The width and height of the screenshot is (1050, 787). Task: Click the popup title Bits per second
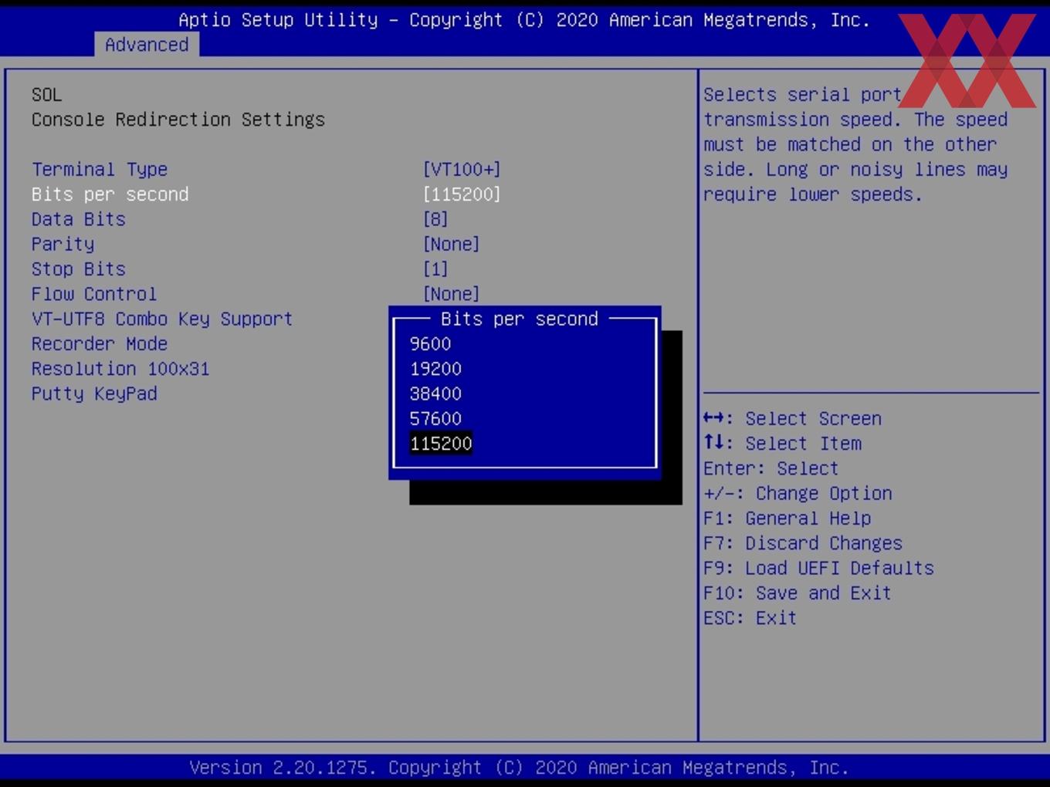(x=520, y=319)
